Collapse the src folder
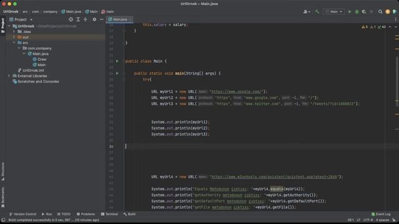 [14, 43]
